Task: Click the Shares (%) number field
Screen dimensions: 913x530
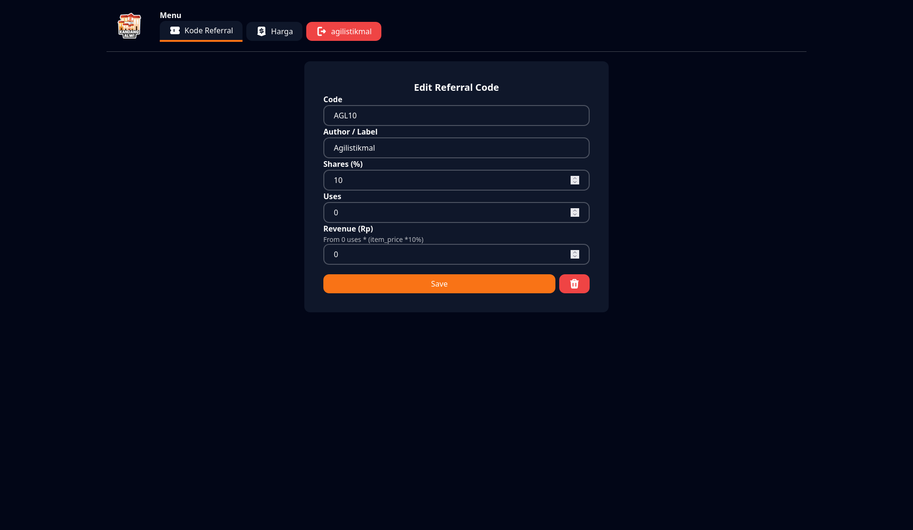Action: coord(456,180)
